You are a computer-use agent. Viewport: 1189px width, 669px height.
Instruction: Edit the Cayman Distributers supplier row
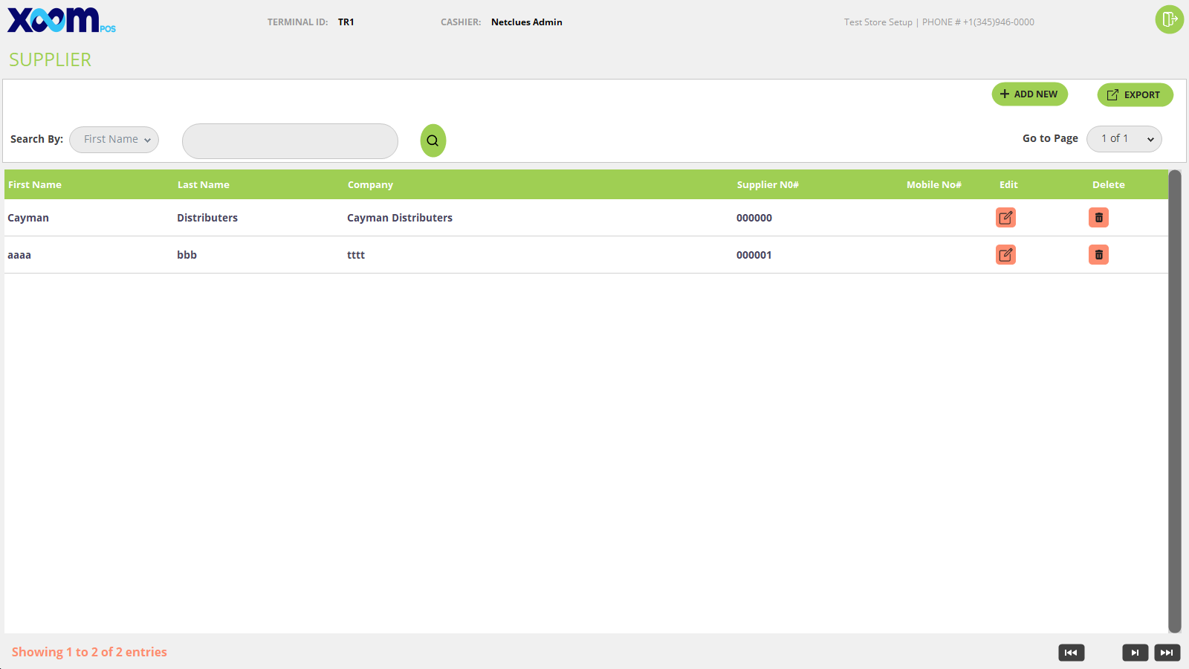point(1005,218)
